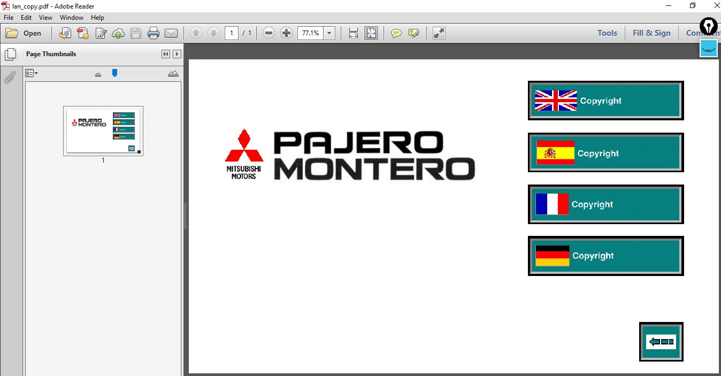Screen dimensions: 721x376
Task: Select the highlight text tool icon
Action: [413, 33]
